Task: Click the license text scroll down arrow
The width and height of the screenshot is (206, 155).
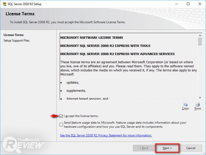Action: [200, 98]
